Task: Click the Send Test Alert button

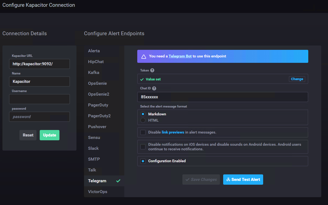Action: coord(243,180)
